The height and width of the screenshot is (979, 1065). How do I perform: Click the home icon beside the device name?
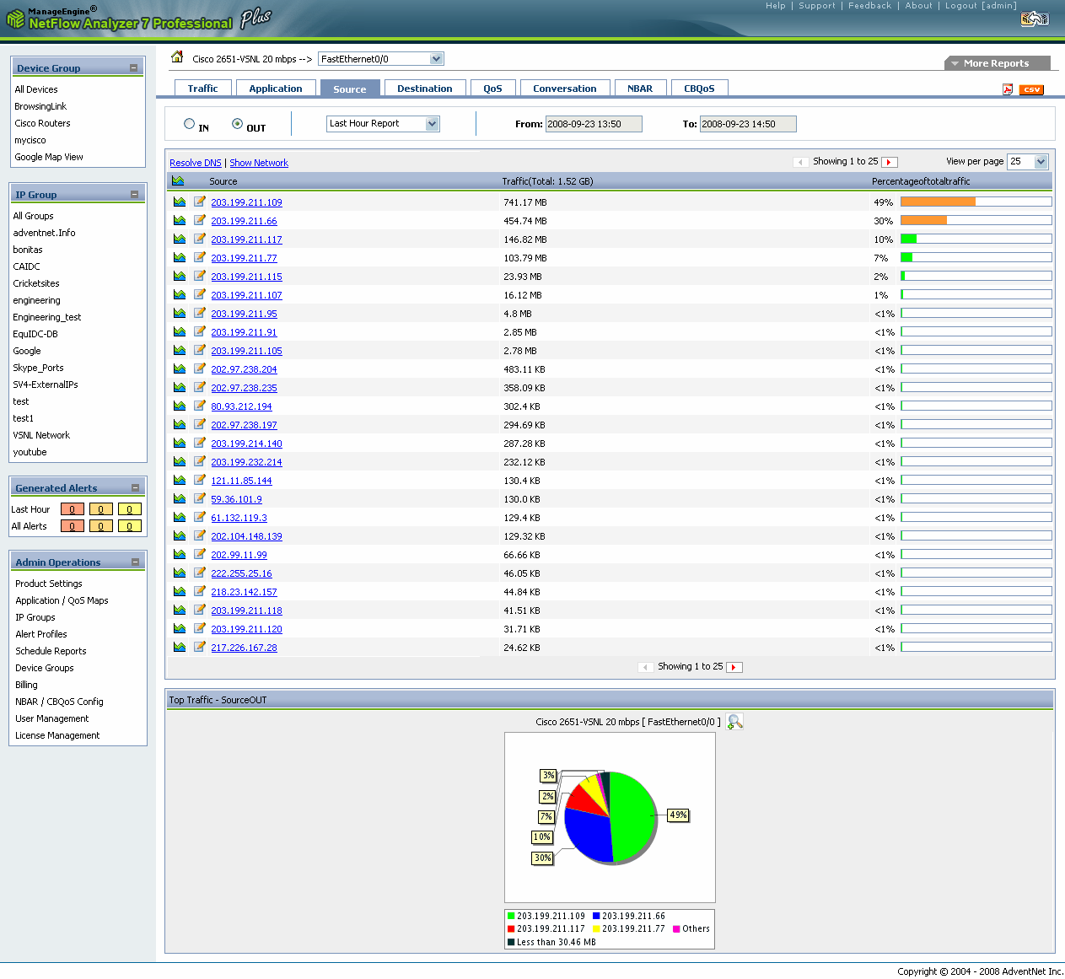pos(177,57)
